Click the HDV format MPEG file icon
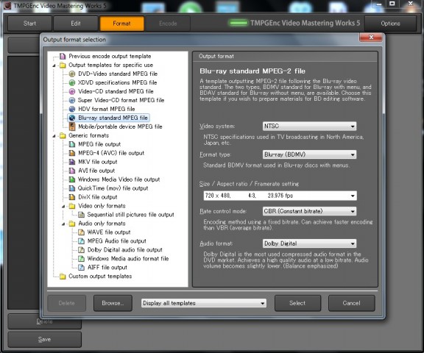The width and height of the screenshot is (424, 353). tap(72, 109)
